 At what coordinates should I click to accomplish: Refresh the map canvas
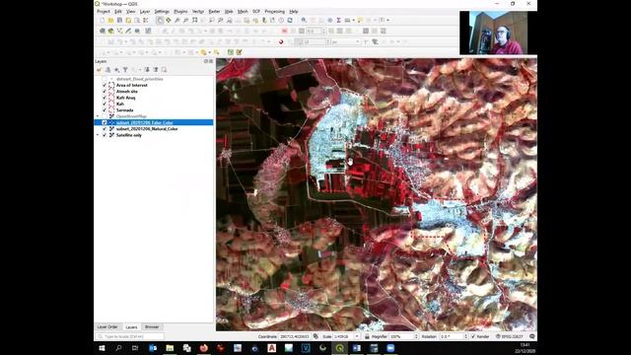tap(290, 20)
